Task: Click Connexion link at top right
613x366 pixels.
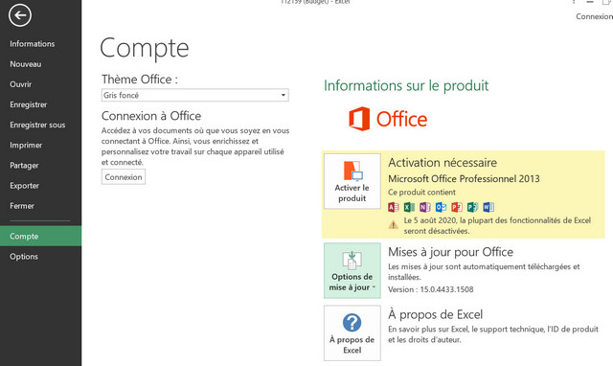Action: (x=594, y=16)
